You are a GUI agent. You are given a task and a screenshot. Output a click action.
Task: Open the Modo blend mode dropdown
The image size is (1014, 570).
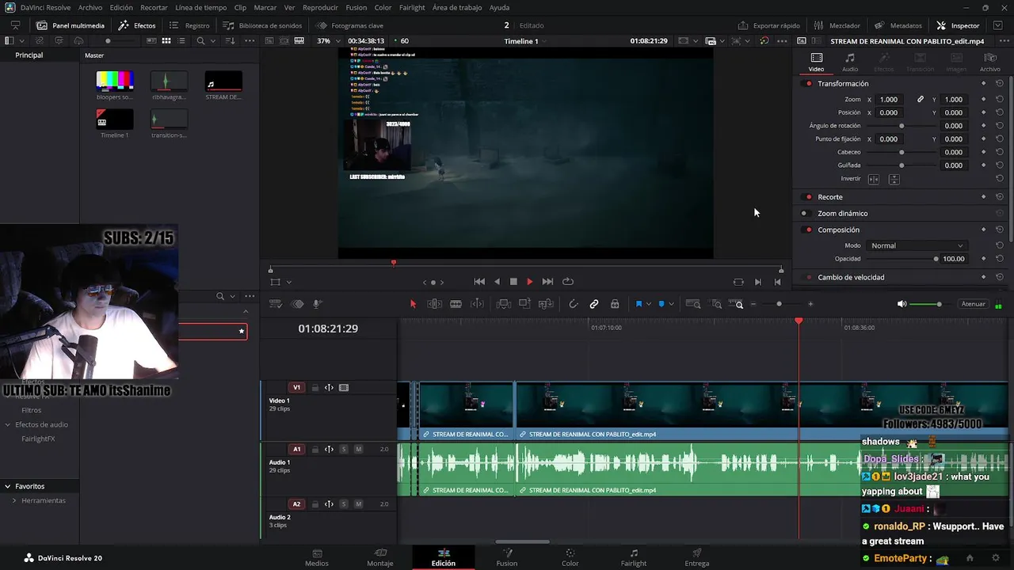tap(917, 245)
